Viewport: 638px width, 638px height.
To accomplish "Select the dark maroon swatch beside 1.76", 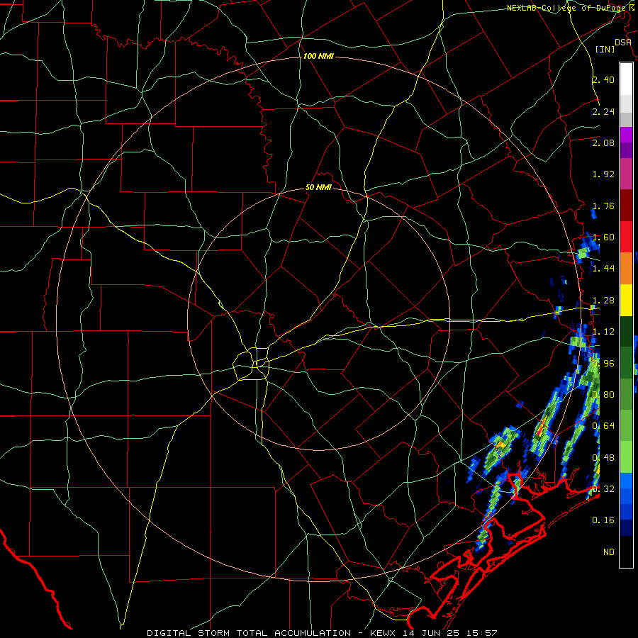I will pyautogui.click(x=626, y=206).
